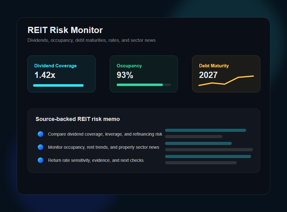Click blue bullet beside Compare dividend coverage
The width and height of the screenshot is (287, 212).
(x=41, y=134)
